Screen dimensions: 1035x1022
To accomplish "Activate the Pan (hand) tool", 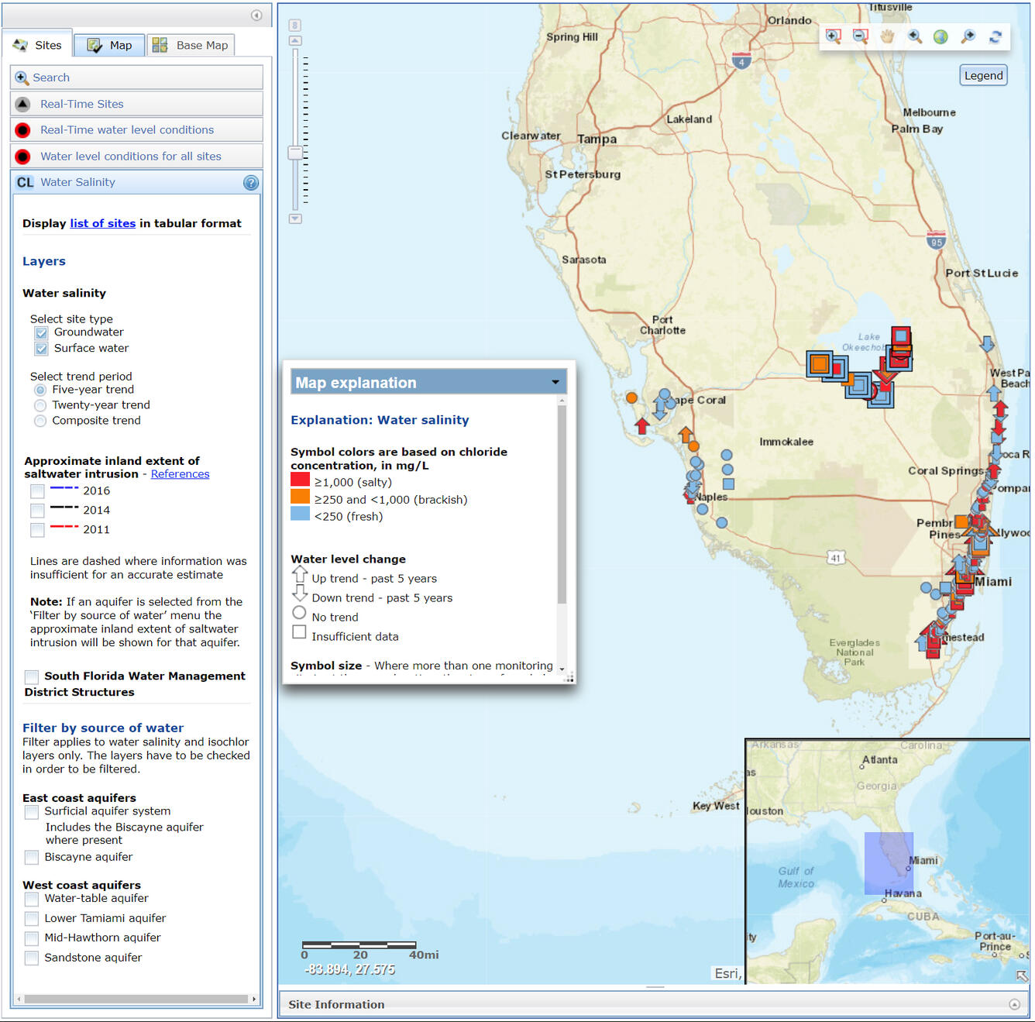I will pyautogui.click(x=887, y=36).
